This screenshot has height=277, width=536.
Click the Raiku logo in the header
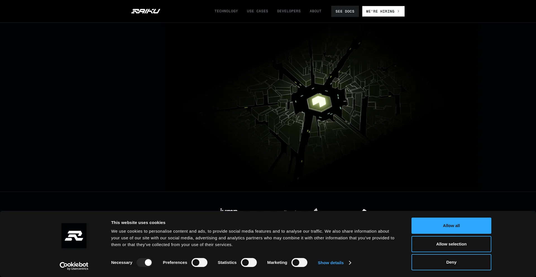pos(145,11)
